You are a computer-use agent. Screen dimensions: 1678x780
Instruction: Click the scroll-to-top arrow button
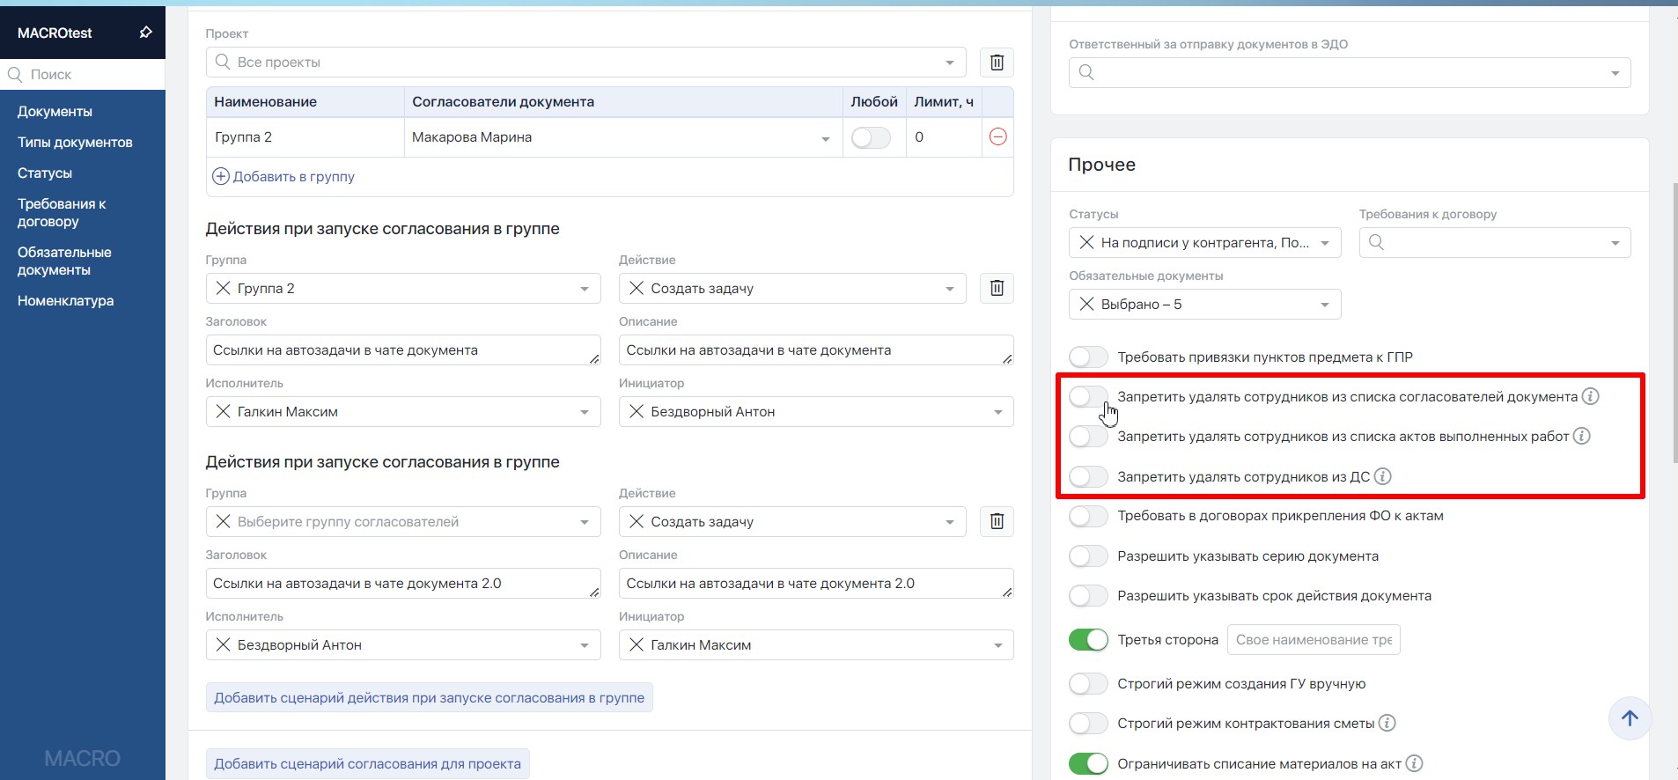point(1629,718)
